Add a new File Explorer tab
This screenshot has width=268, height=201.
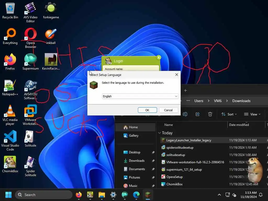pyautogui.click(x=186, y=90)
